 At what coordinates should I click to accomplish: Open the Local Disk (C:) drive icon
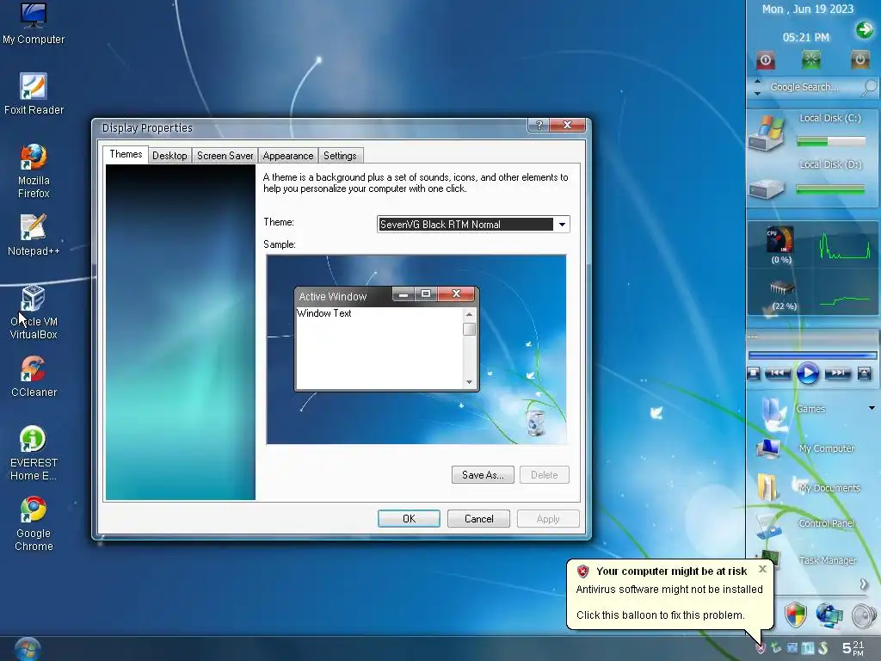pos(767,133)
